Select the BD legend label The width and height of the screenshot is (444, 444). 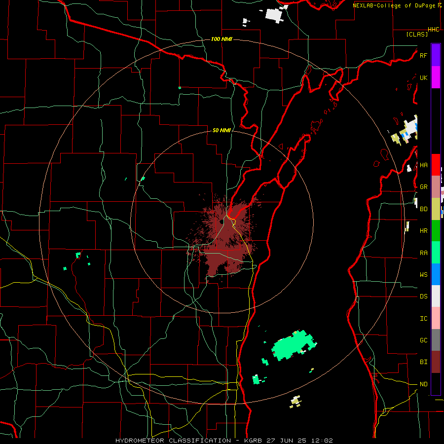click(423, 209)
